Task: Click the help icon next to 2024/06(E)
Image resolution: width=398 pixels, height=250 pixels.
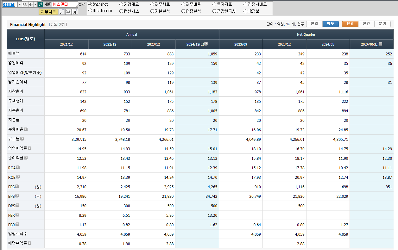Action: (380, 44)
